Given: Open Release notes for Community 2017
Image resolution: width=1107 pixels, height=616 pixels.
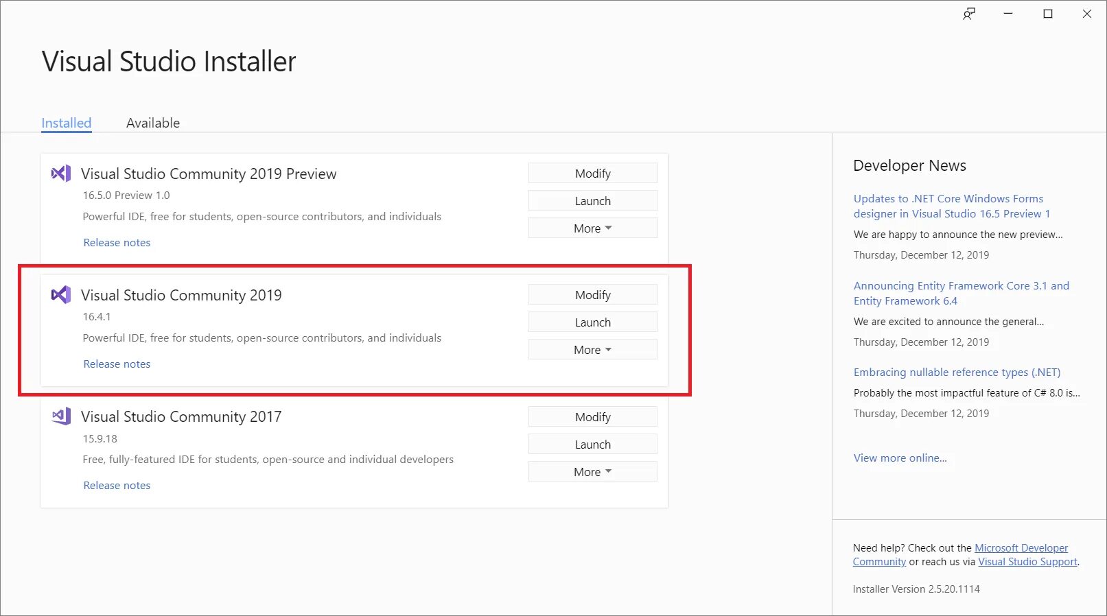Looking at the screenshot, I should pyautogui.click(x=117, y=486).
